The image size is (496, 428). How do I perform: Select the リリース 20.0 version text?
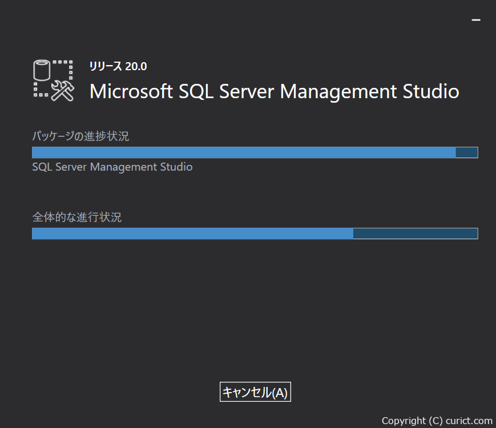coord(118,66)
